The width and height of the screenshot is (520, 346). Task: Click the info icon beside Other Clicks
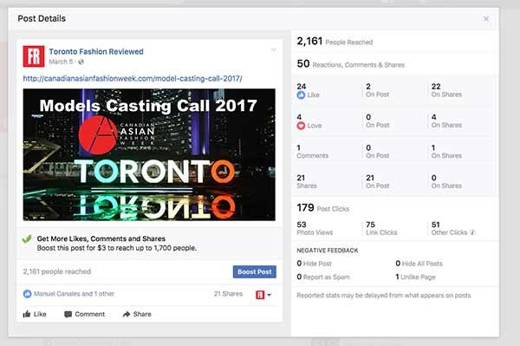tap(472, 232)
